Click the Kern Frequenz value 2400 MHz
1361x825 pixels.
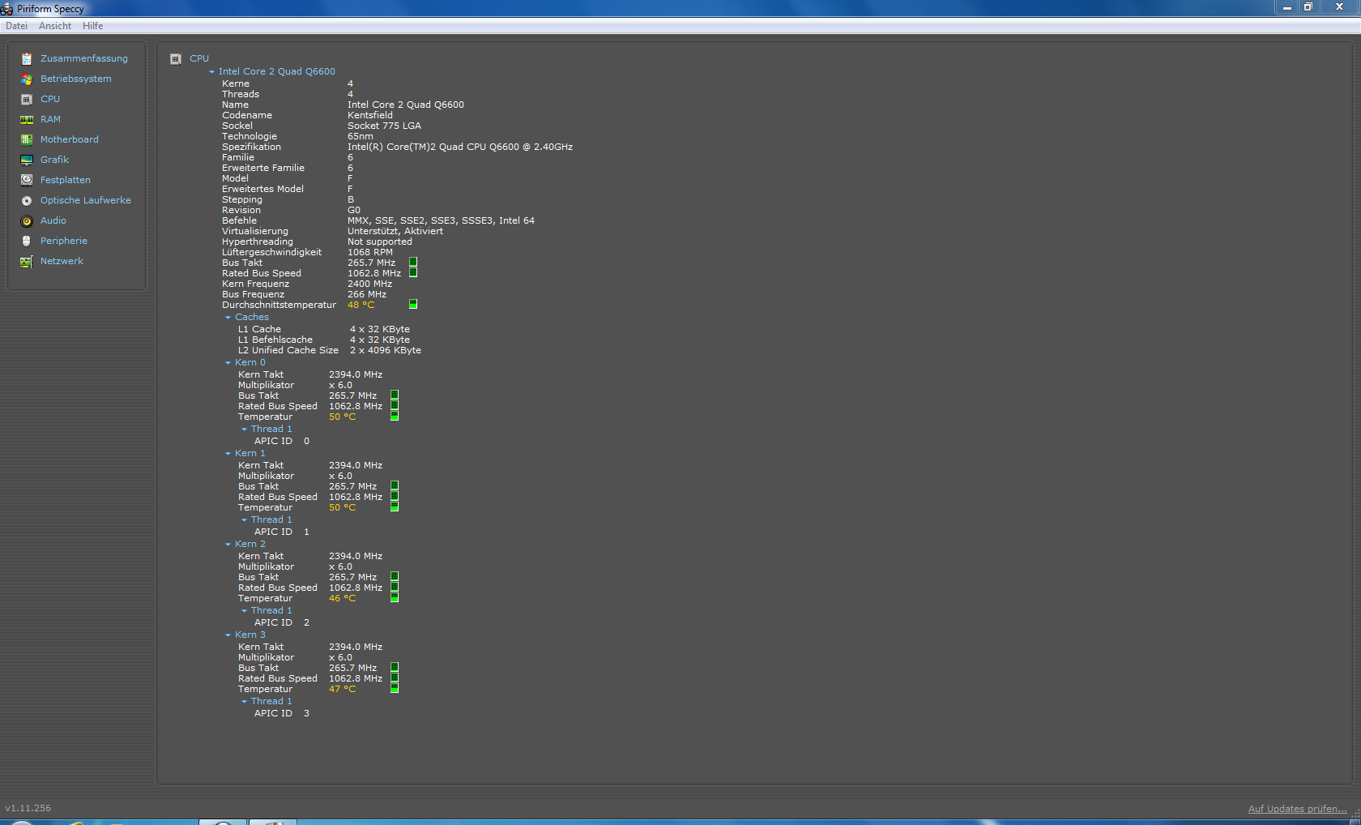click(x=370, y=284)
